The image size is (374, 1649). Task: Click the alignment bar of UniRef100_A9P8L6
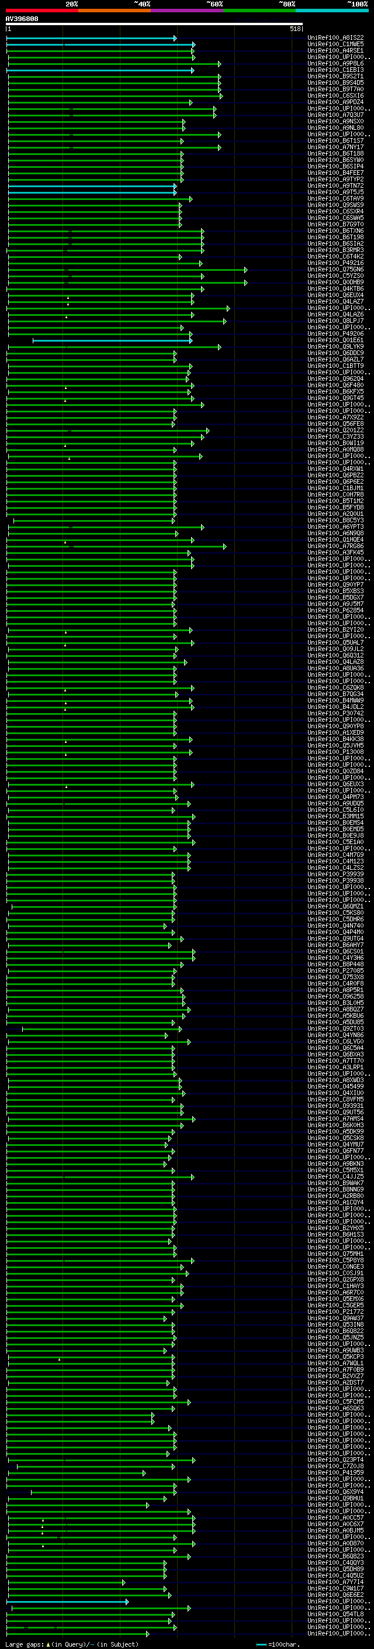coord(115,64)
